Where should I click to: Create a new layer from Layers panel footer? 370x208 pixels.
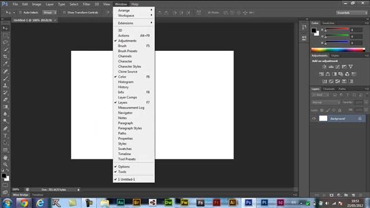353,195
